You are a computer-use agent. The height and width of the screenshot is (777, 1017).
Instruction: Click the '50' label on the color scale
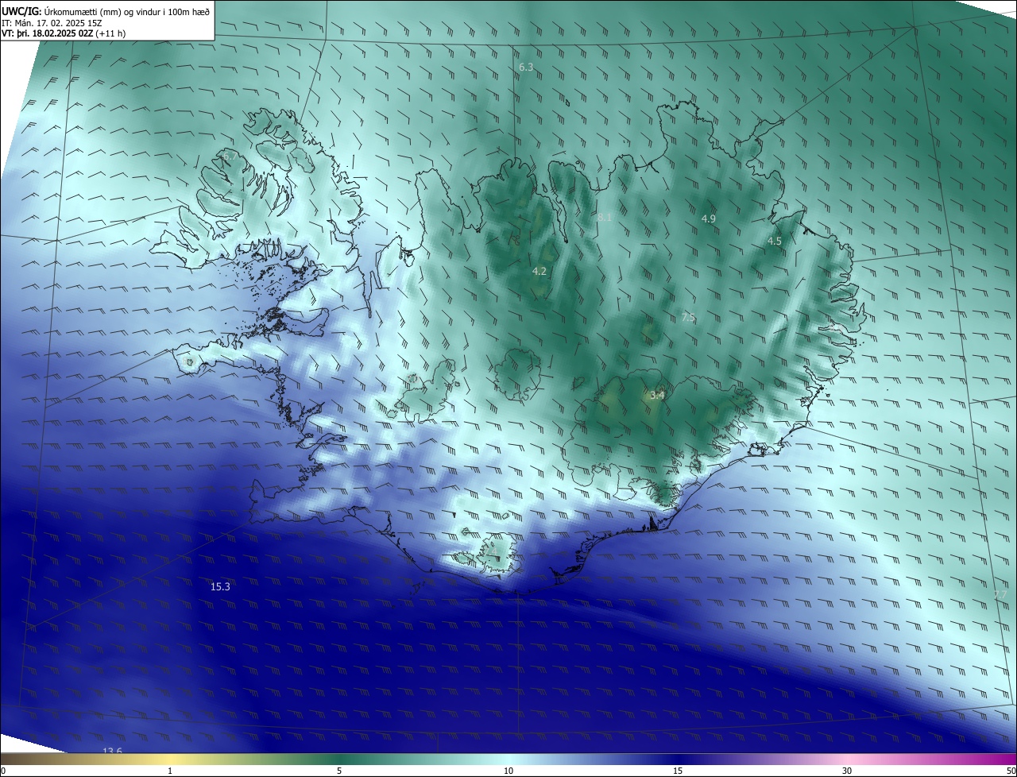(1011, 771)
